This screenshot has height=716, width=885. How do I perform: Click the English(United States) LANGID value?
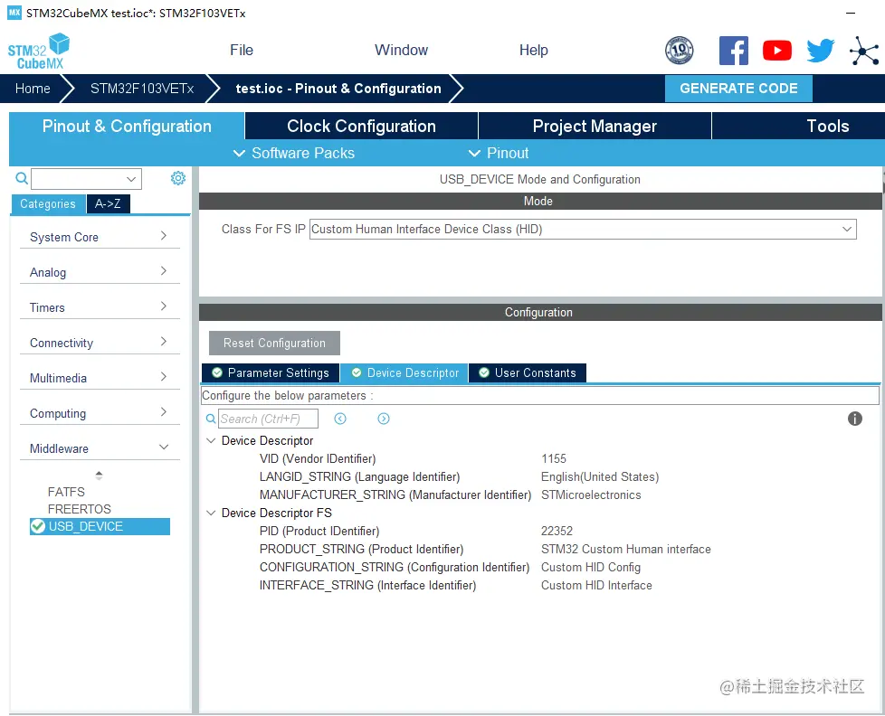(599, 476)
